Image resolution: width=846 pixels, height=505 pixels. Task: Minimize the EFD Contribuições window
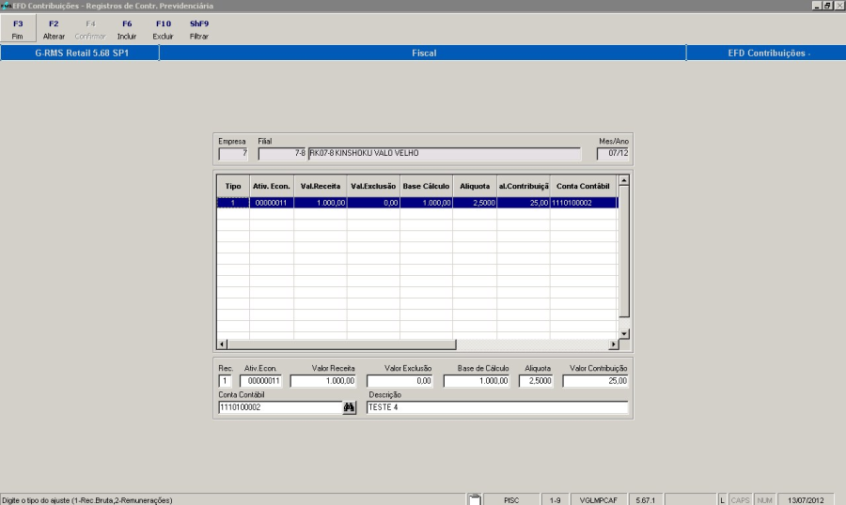pos(816,6)
